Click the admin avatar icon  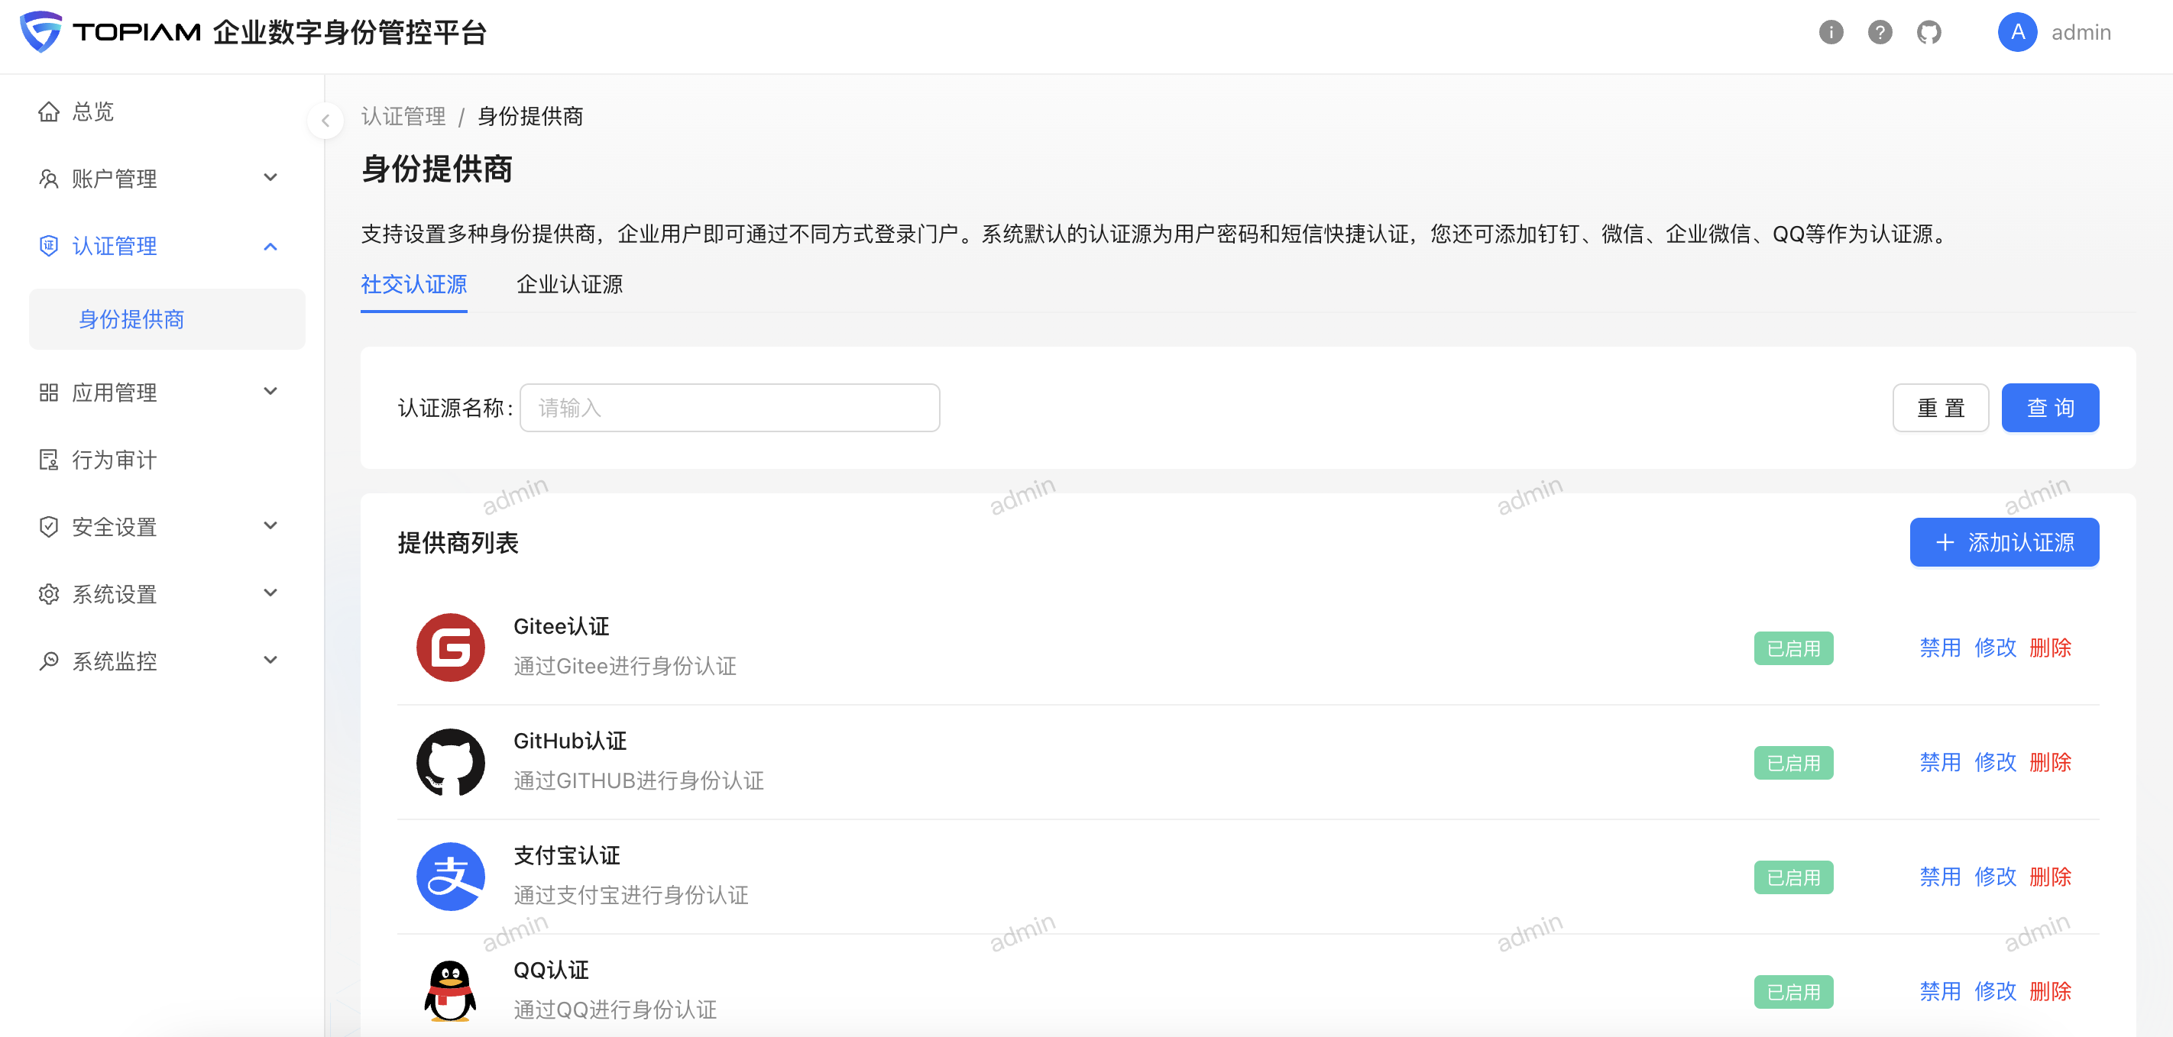(x=2017, y=32)
